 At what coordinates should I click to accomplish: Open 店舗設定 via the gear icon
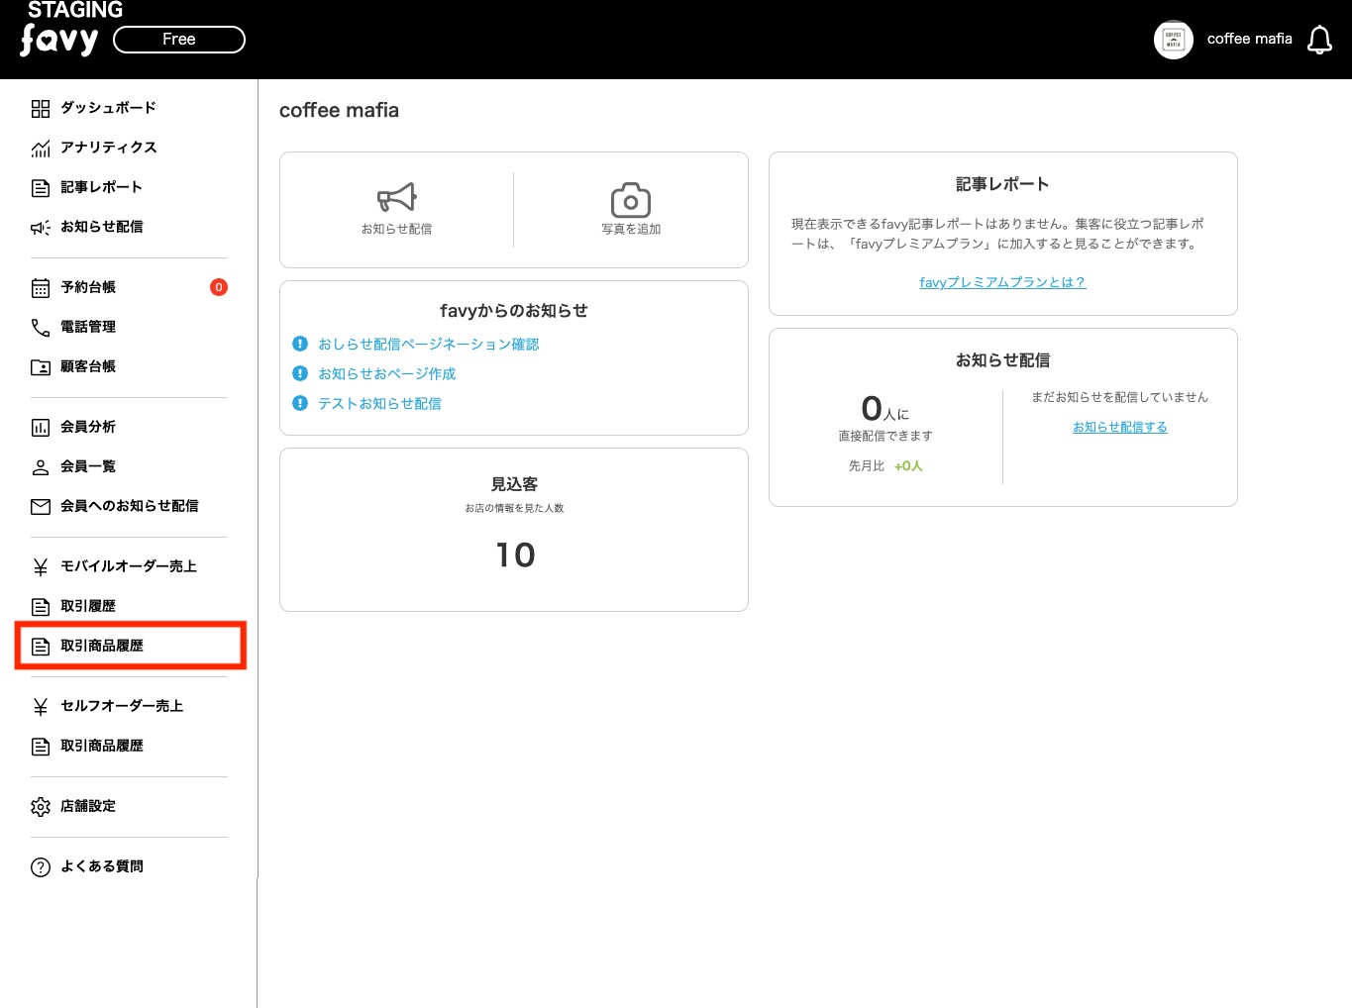coord(41,806)
